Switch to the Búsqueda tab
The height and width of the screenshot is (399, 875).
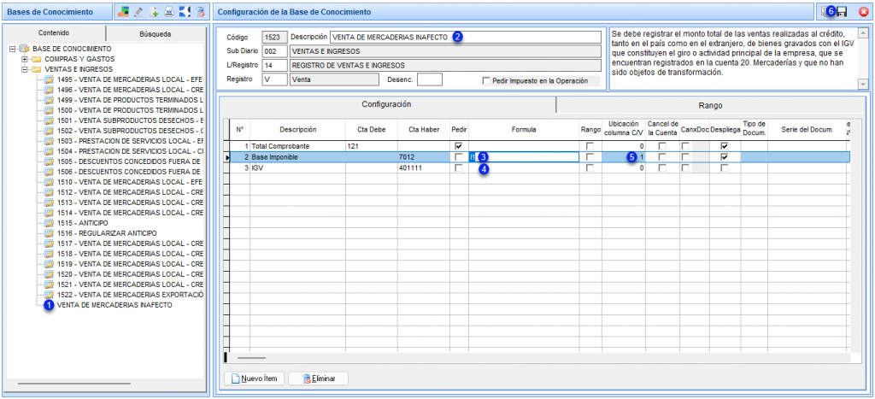[156, 34]
